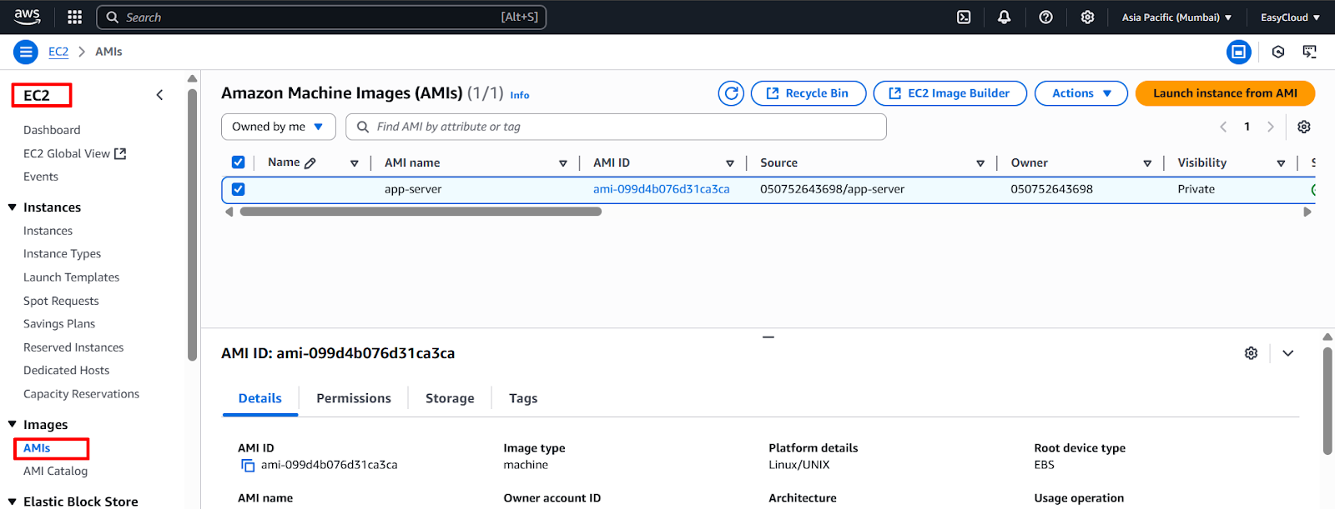
Task: Open the services grid menu
Action: (74, 17)
